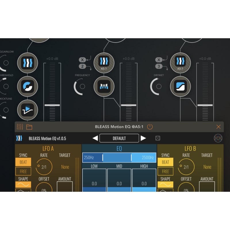230x230 pixels.
Task: Open the LFO B target selector showing None
Action: coord(207,167)
